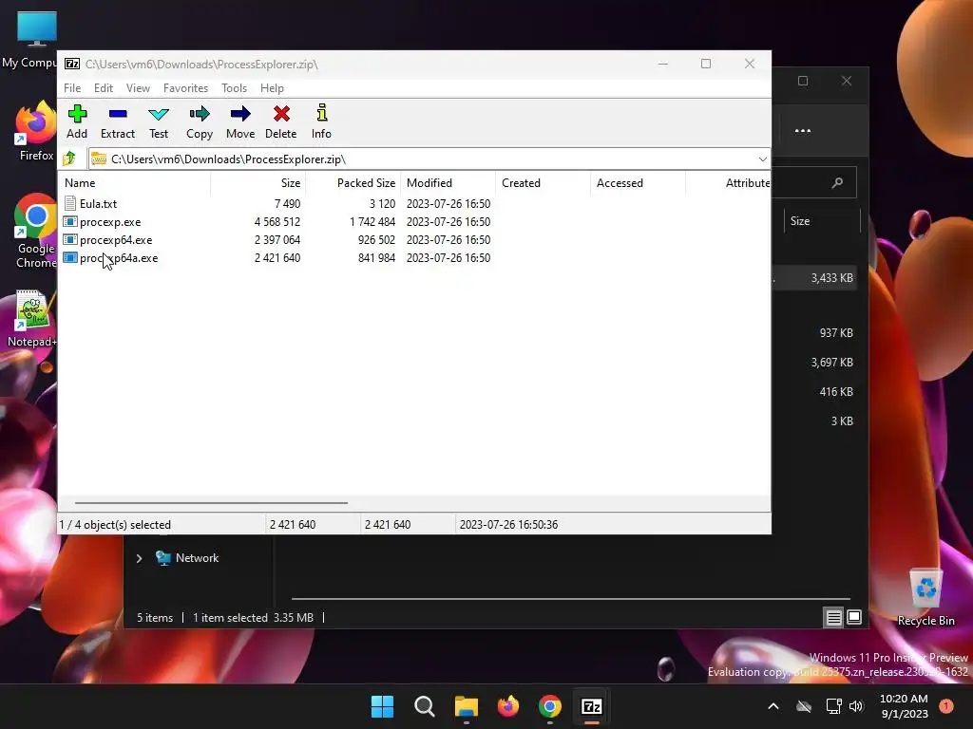
Task: Sort by the Accessed column header
Action: pyautogui.click(x=638, y=183)
